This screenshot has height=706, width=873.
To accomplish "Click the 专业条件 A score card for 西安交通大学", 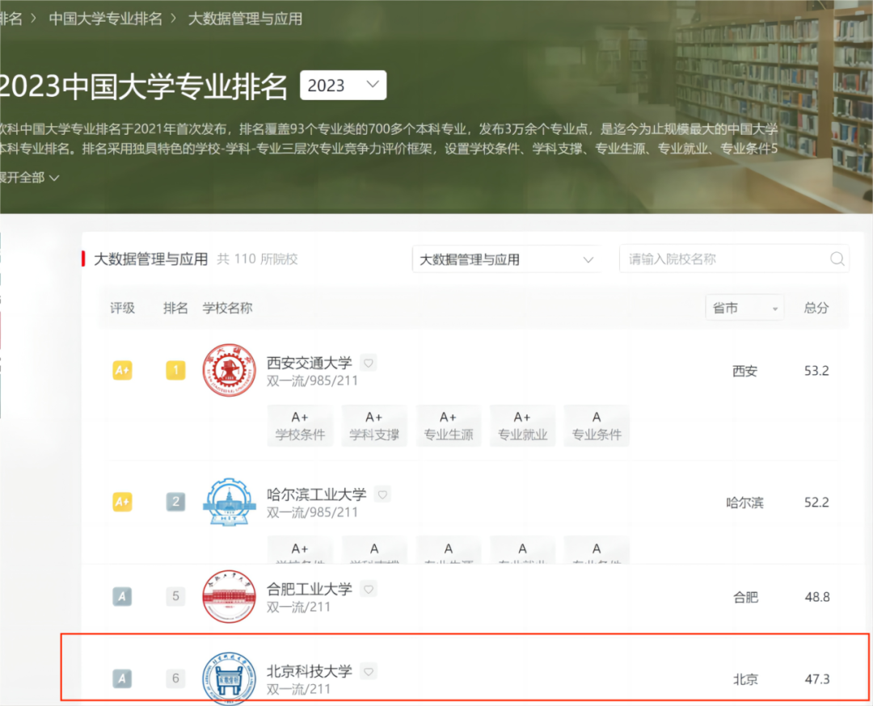I will tap(597, 426).
